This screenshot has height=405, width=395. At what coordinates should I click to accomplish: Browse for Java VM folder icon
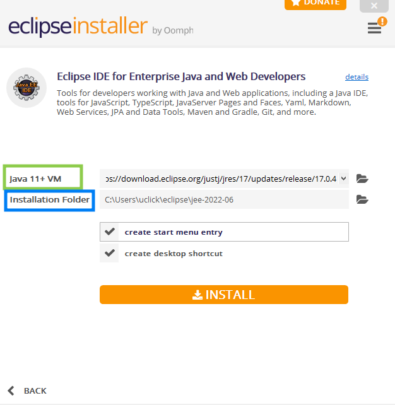click(362, 179)
